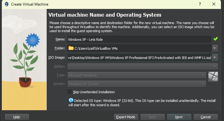The width and height of the screenshot is (224, 121).
Task: Close the Create Virtual Machine dialog
Action: click(x=214, y=4)
